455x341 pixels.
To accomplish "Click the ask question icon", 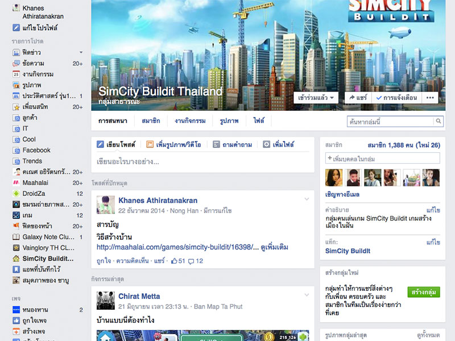I will pyautogui.click(x=216, y=144).
